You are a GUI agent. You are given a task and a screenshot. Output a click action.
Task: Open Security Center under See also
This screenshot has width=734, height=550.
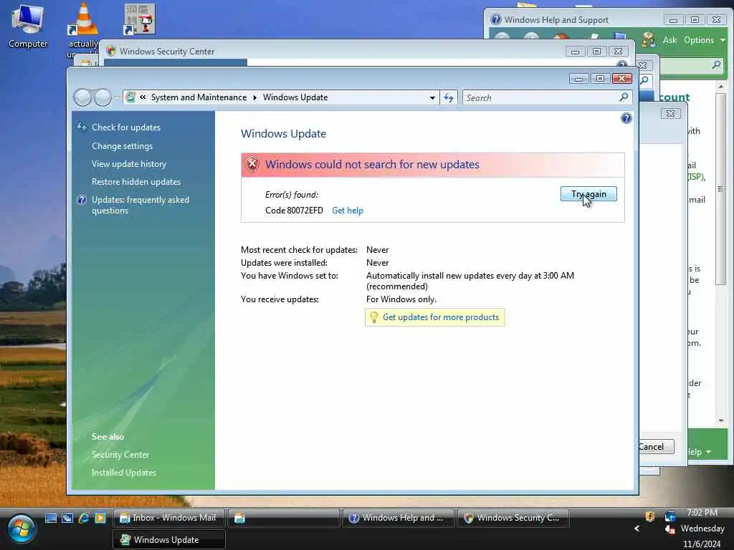pyautogui.click(x=120, y=455)
